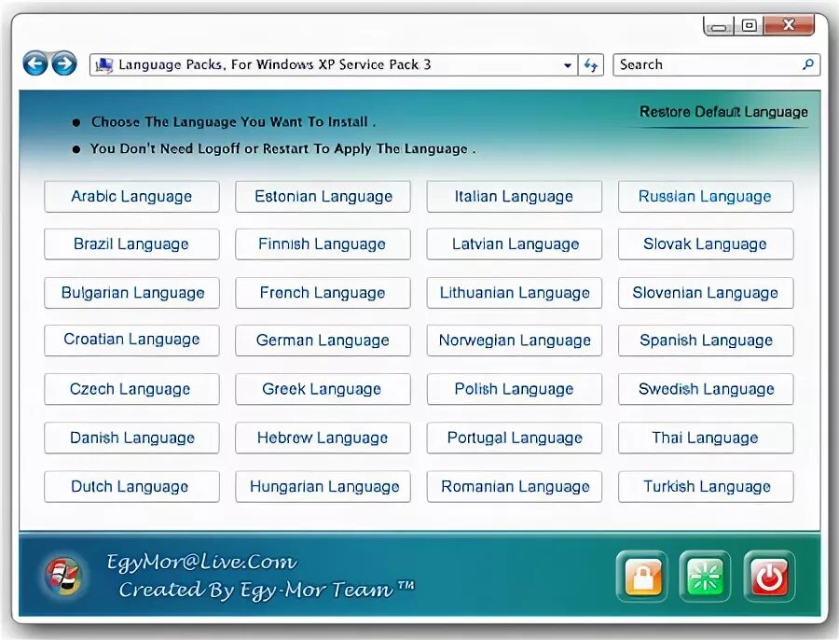Screen dimensions: 839x640
Task: Click 'Choose The Language You Want To Install' text
Action: pos(233,122)
